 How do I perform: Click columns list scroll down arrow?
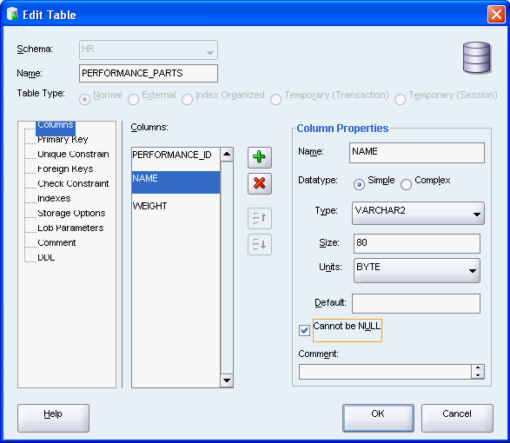227,380
